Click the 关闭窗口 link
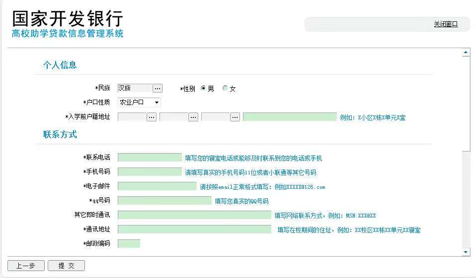The image size is (476, 278). coord(445,24)
